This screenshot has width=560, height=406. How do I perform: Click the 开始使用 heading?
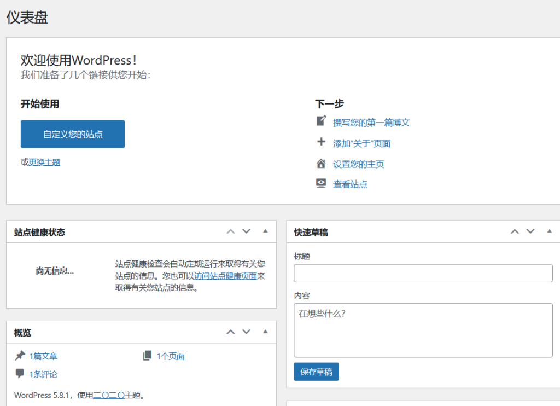(x=40, y=104)
